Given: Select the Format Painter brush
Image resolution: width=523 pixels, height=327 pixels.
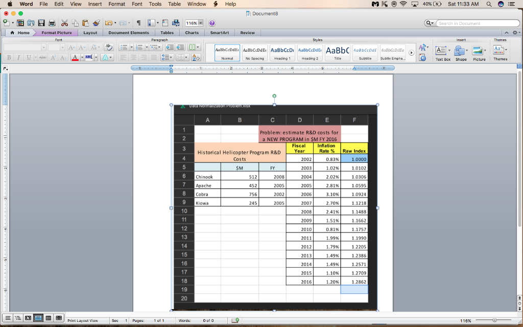Looking at the screenshot, I should click(97, 23).
